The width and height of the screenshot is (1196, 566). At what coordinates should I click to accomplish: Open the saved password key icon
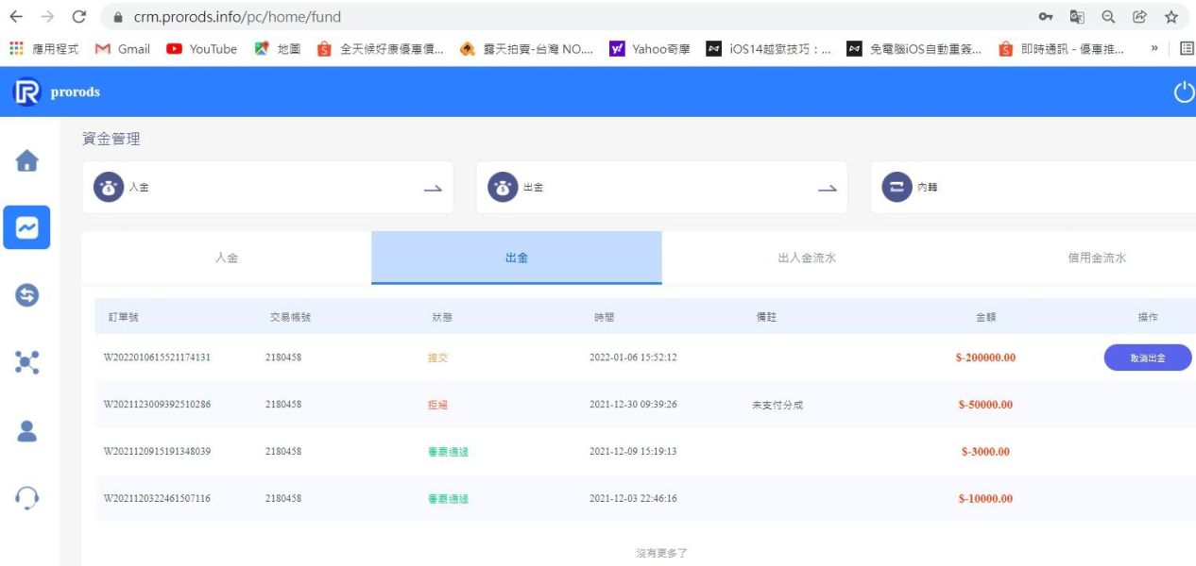tap(1046, 17)
